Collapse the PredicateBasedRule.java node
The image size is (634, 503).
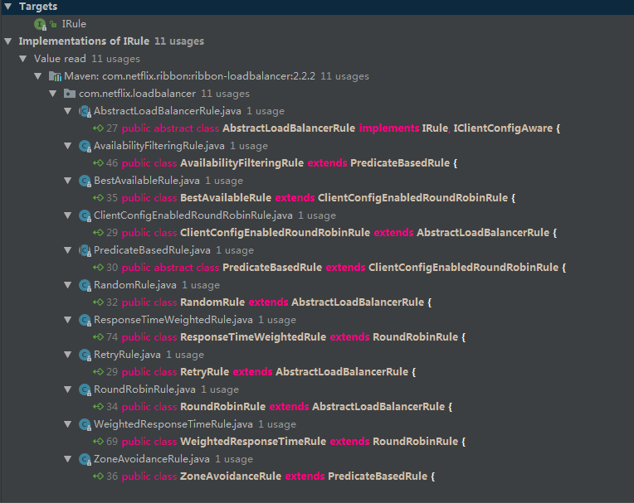click(x=68, y=250)
